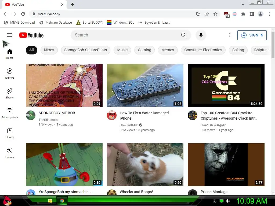Image resolution: width=275 pixels, height=206 pixels.
Task: Open Subscriptions in the sidebar
Action: [10, 113]
